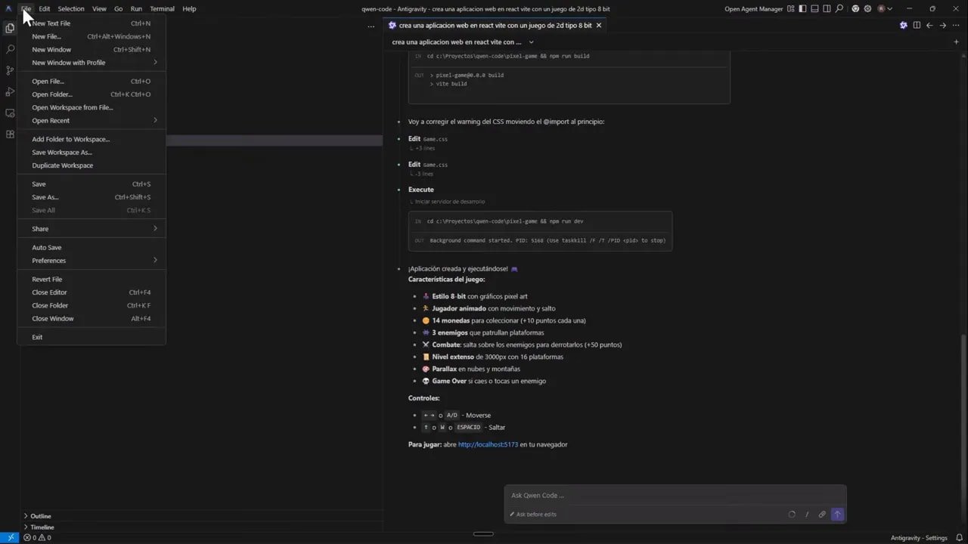968x544 pixels.
Task: Select New Window from the File menu
Action: pyautogui.click(x=51, y=49)
